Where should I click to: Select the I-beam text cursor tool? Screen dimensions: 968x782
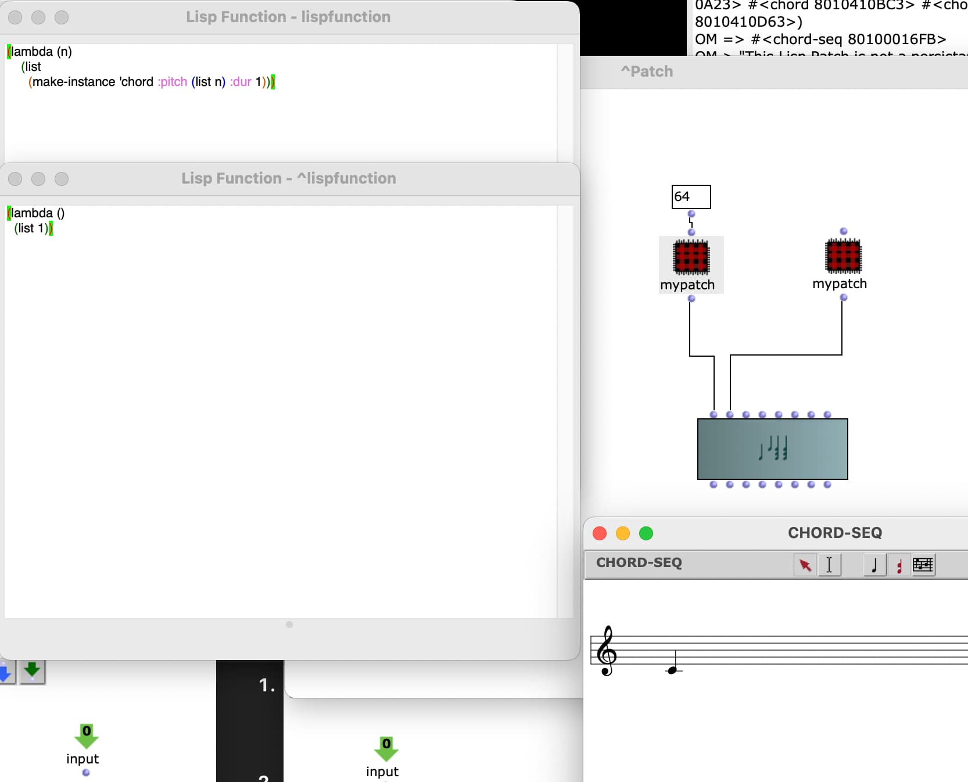(829, 565)
